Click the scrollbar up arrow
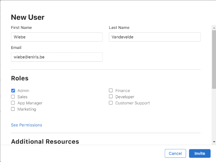This screenshot has width=216, height=162. point(214,27)
